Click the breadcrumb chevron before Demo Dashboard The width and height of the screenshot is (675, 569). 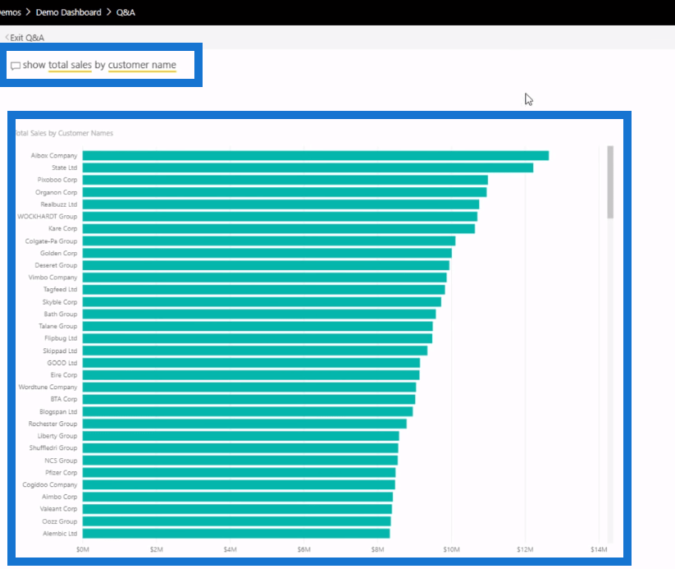coord(28,12)
